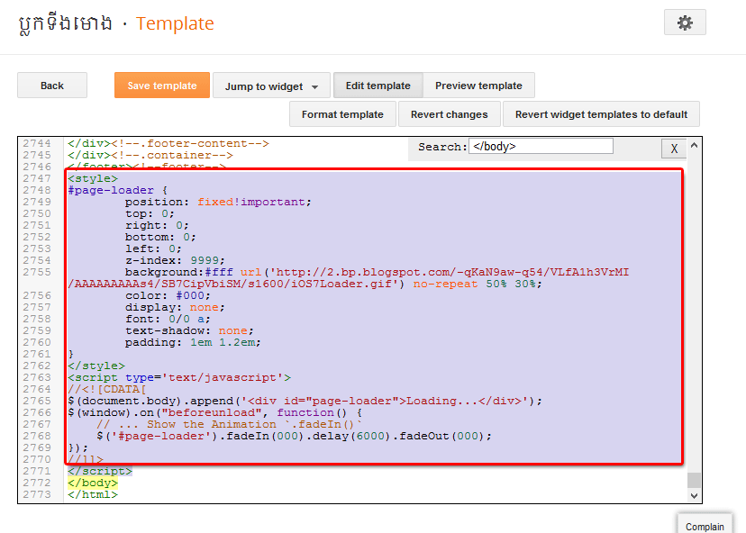Click the 'color: #000;' line
The height and width of the screenshot is (533, 746).
168,295
